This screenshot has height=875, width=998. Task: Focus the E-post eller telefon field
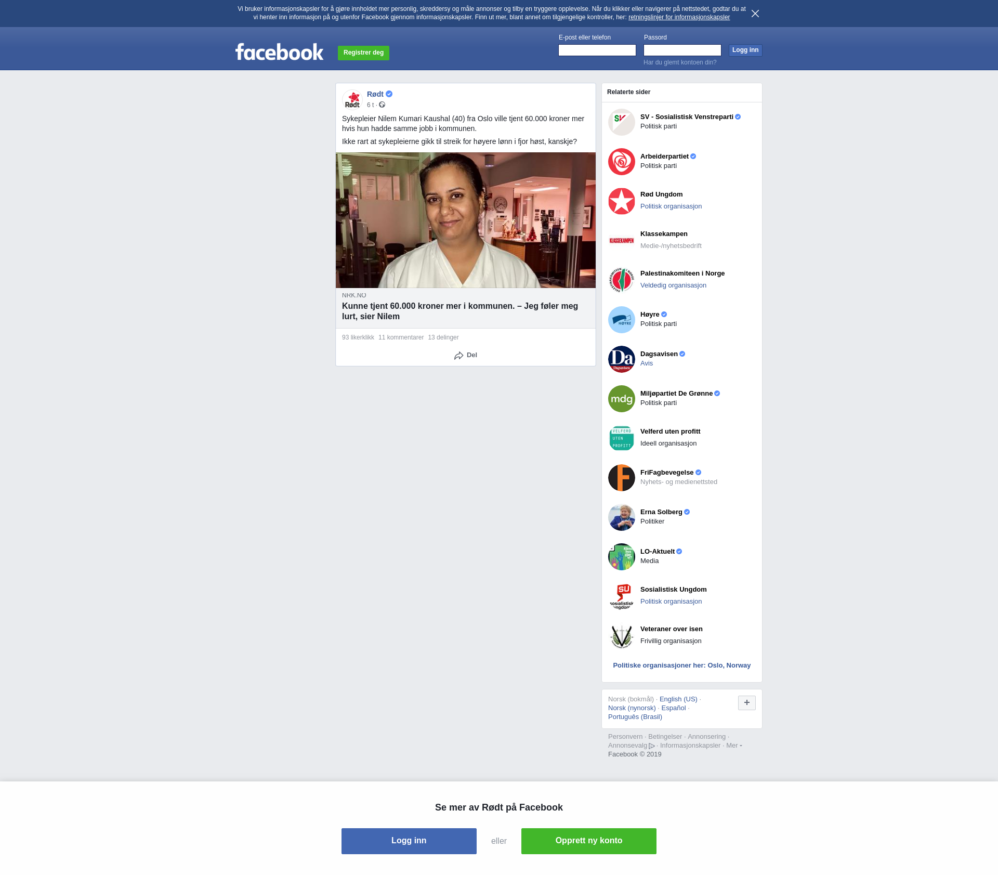pos(597,50)
